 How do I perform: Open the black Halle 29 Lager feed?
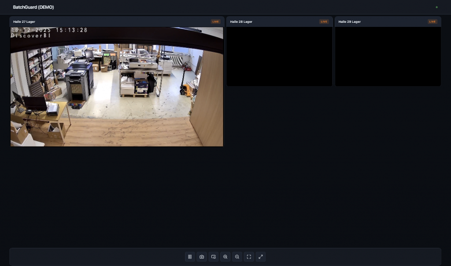[388, 56]
